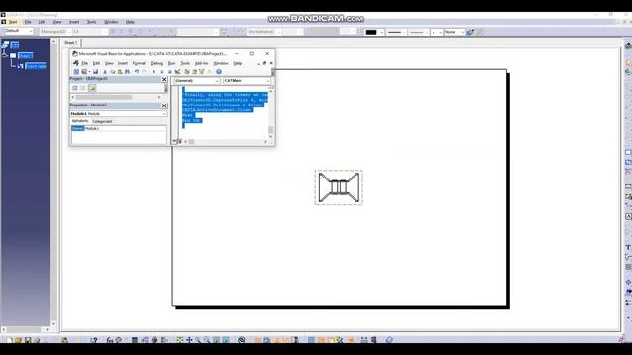Open Project Explorer icon in VBA toolbar
This screenshot has height=355, width=632.
pos(187,72)
